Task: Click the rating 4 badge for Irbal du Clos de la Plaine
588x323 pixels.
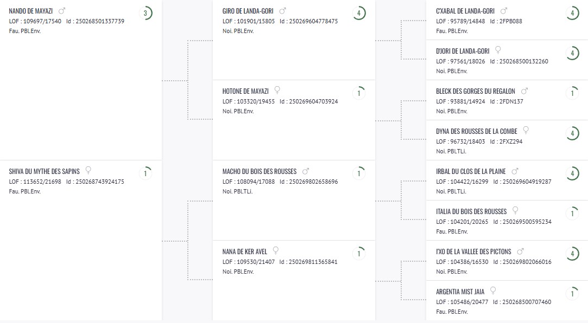Action: point(572,174)
